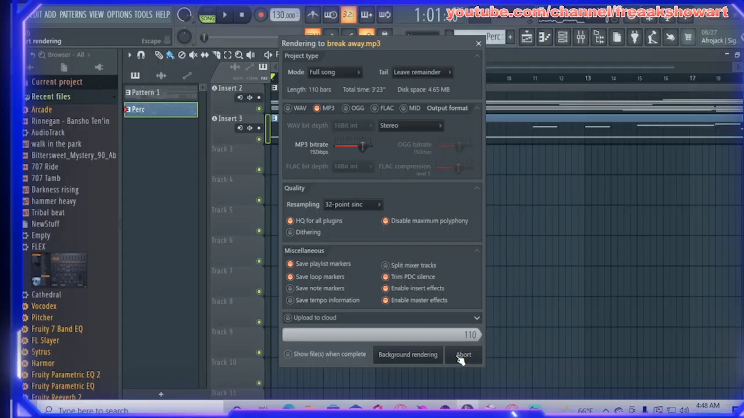
Task: Select the OGG output format
Action: (x=353, y=108)
